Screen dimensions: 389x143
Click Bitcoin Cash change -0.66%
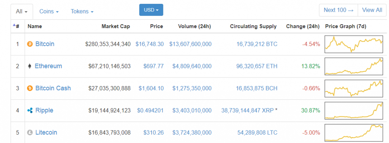coord(311,88)
